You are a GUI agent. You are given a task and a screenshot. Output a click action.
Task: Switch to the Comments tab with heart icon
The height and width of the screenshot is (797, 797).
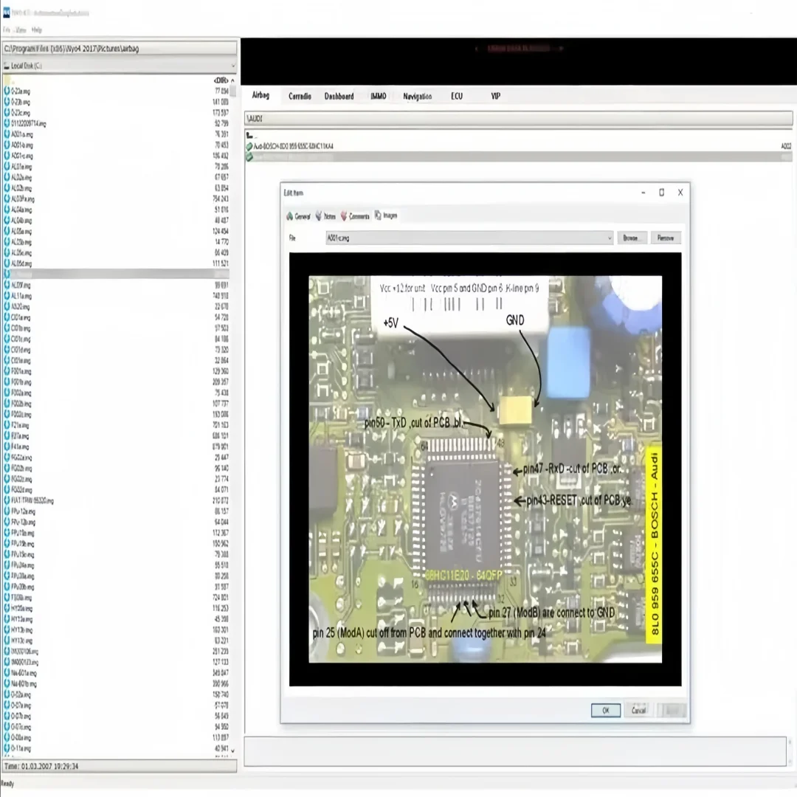pos(355,216)
